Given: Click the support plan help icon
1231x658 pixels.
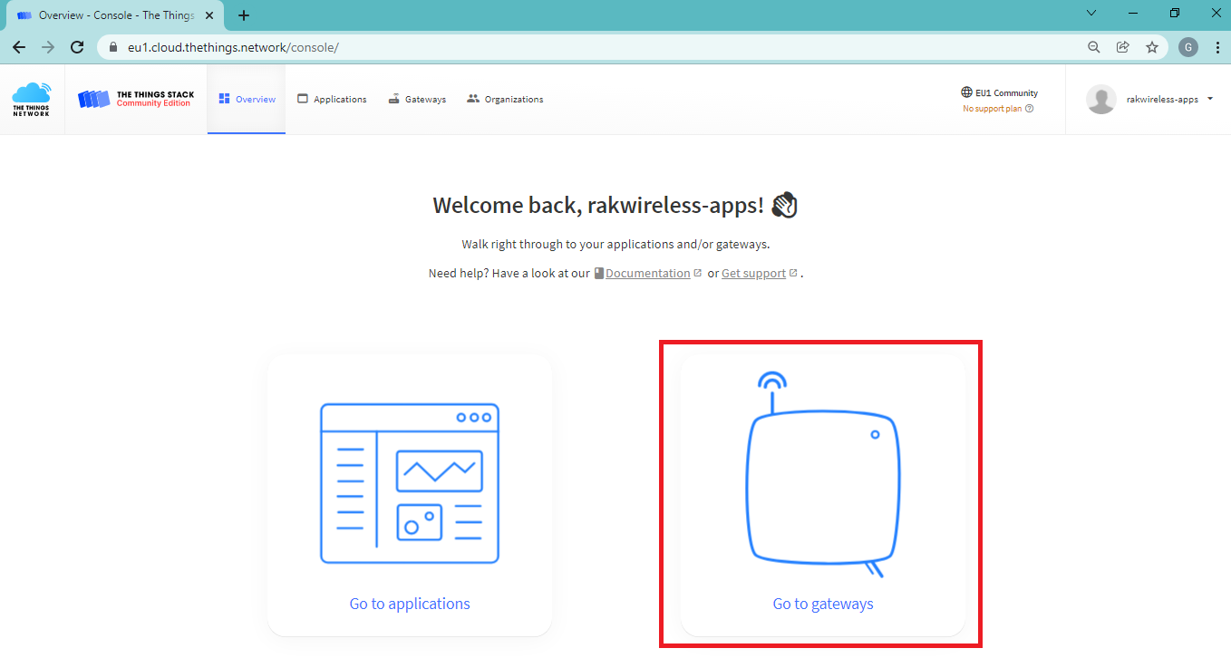Looking at the screenshot, I should [1029, 109].
